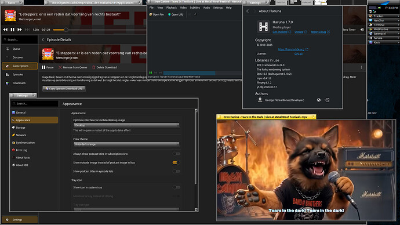
Task: Open the author's website globe icon
Action: pos(319,100)
